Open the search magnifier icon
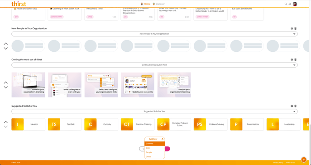The width and height of the screenshot is (311, 165). [x=286, y=4]
